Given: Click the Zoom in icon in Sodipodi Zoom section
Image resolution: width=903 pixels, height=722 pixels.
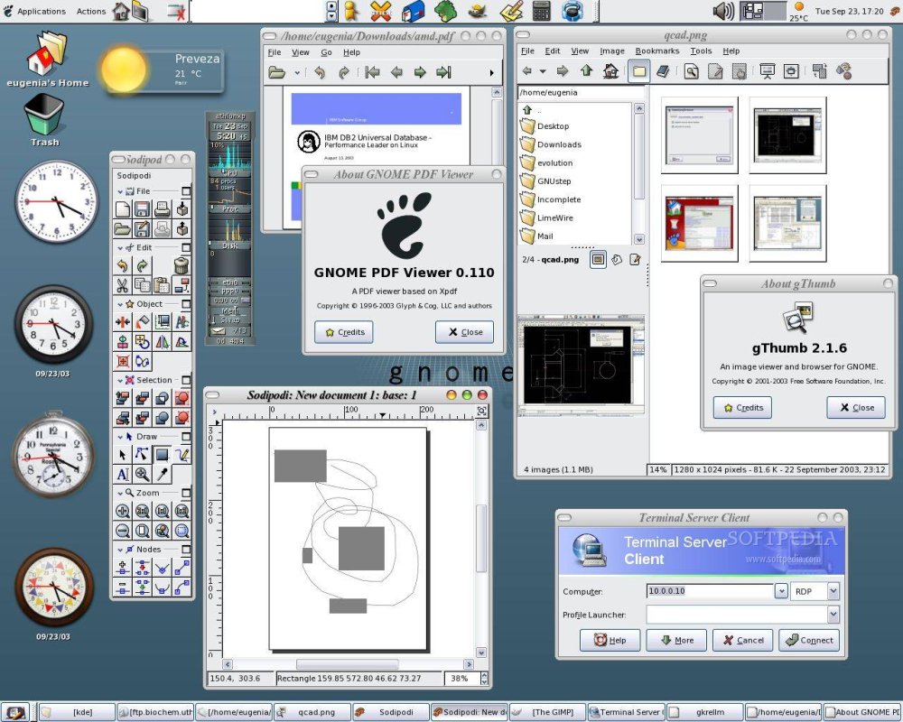Looking at the screenshot, I should point(123,512).
